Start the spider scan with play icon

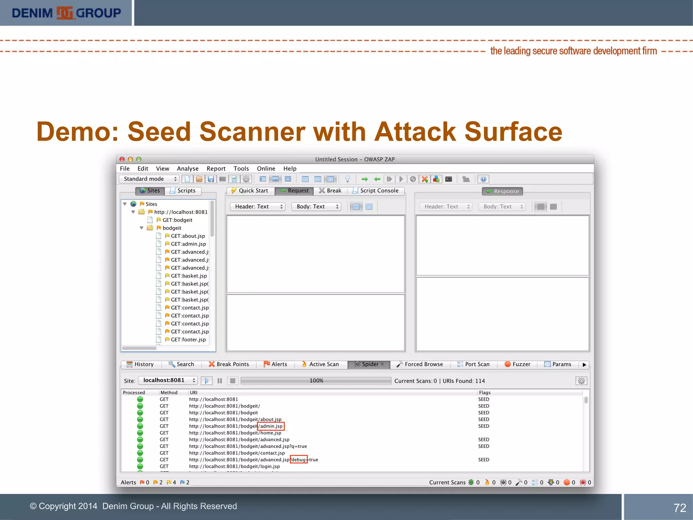[206, 381]
